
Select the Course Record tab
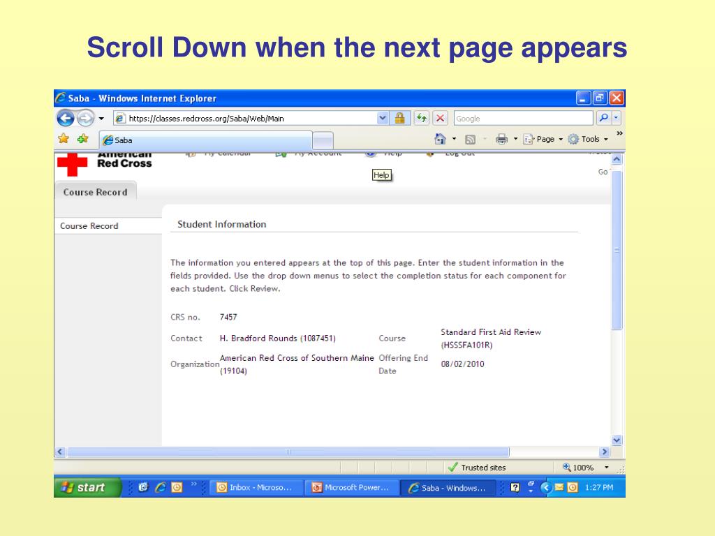coord(95,193)
